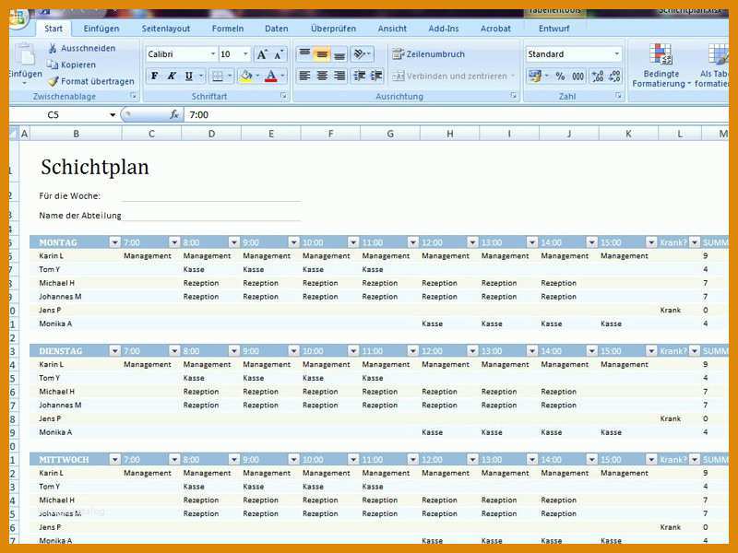The height and width of the screenshot is (553, 738).
Task: Open MONTAG header filter dropdown
Action: pos(114,242)
